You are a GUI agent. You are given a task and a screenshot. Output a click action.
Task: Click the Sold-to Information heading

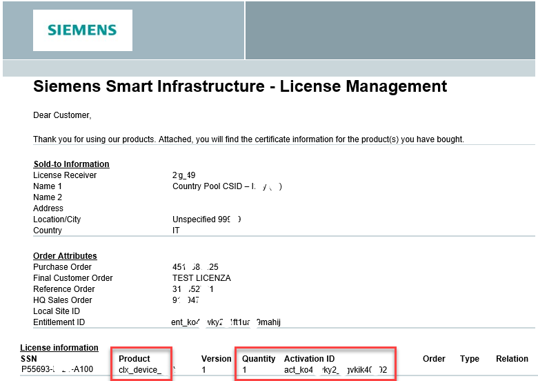point(71,164)
